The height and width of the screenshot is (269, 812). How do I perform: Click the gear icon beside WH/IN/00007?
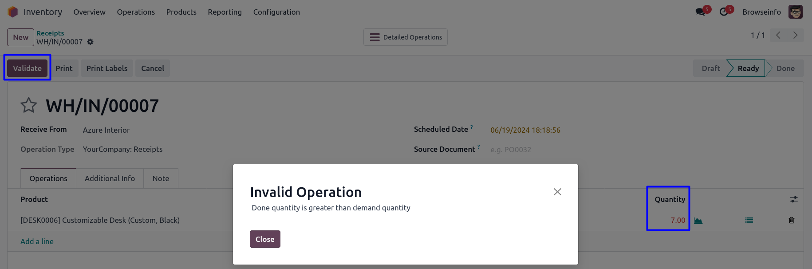(x=90, y=42)
